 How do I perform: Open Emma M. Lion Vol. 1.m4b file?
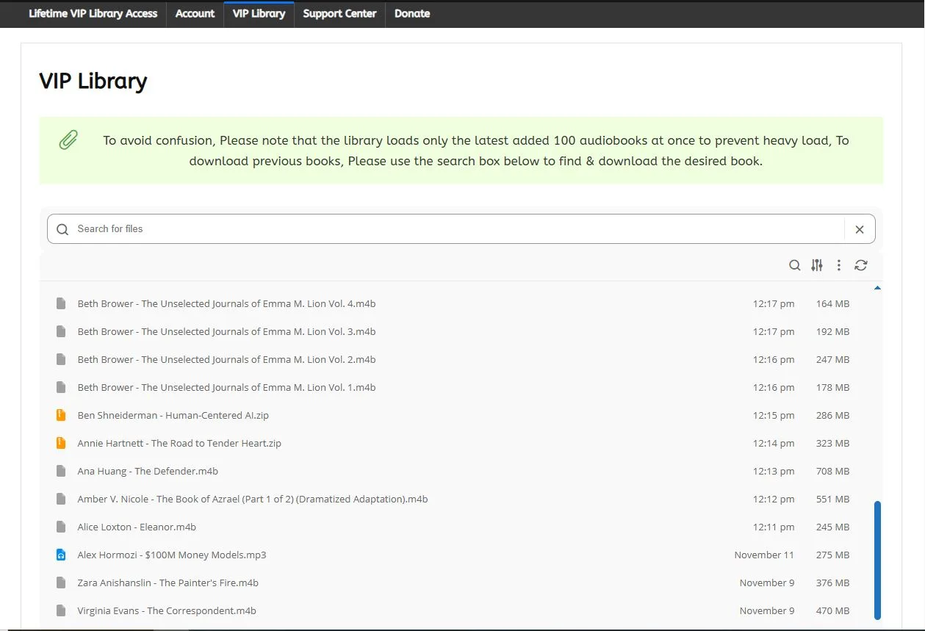click(226, 387)
